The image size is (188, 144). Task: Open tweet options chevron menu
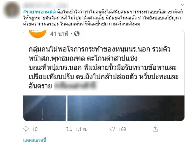(182, 5)
